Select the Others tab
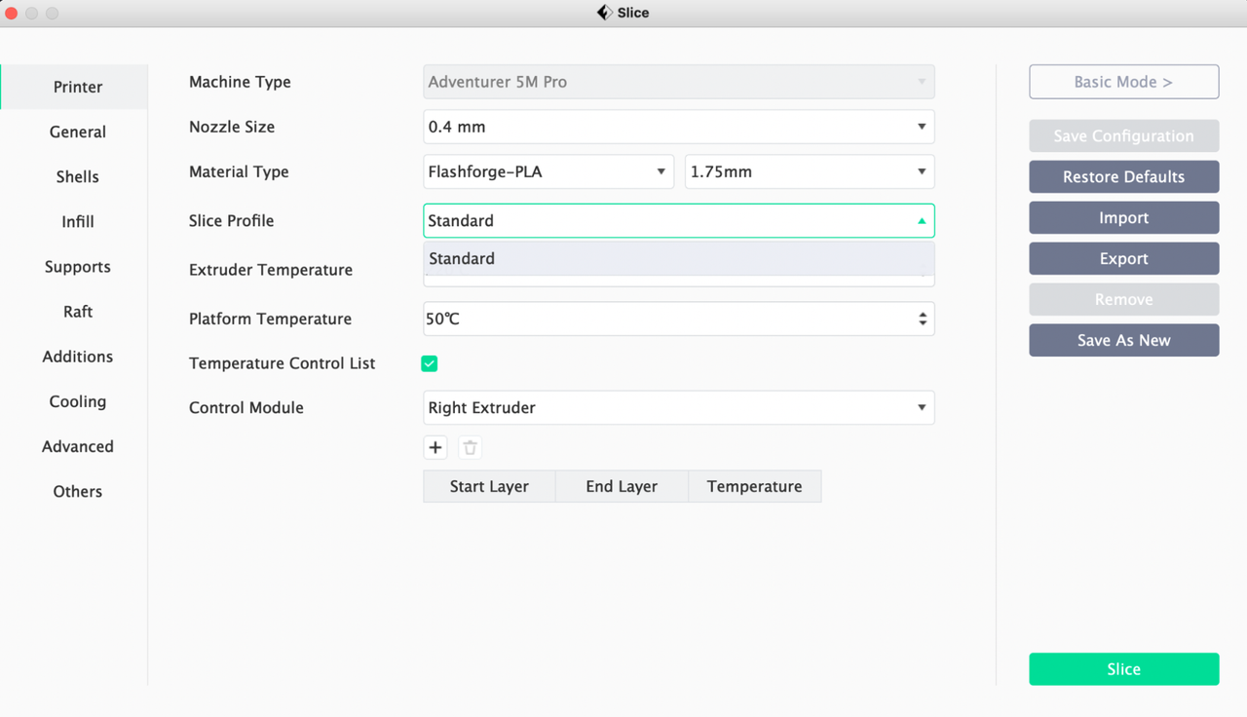Screen dimensions: 1247x717 [x=75, y=490]
